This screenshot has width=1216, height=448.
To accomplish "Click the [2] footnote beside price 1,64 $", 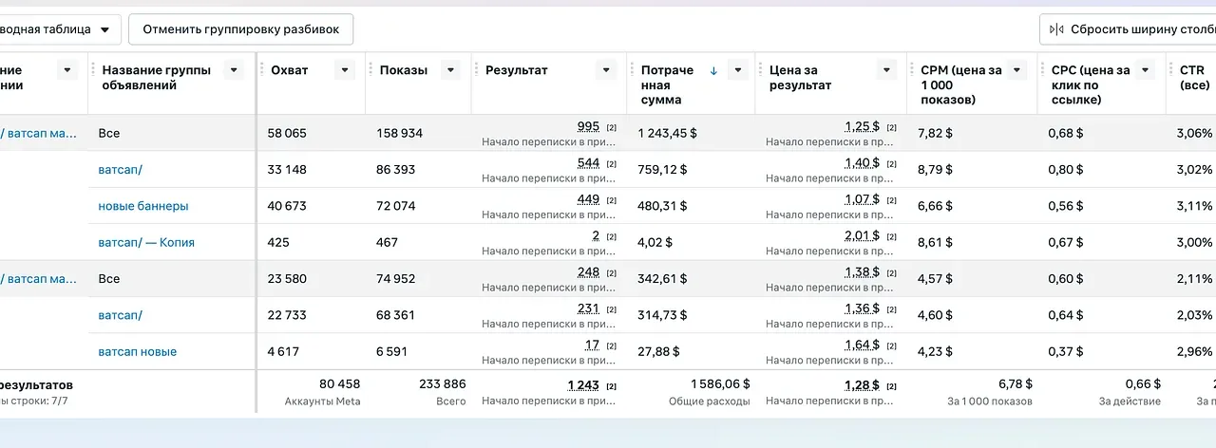I will 892,346.
